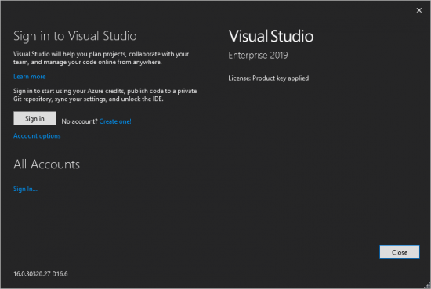The width and height of the screenshot is (431, 289).
Task: Open the Learn more link
Action: click(30, 77)
